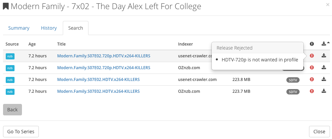The height and width of the screenshot is (139, 332).
Task: Open usenet-crawler SDTV release title link
Action: click(x=98, y=79)
